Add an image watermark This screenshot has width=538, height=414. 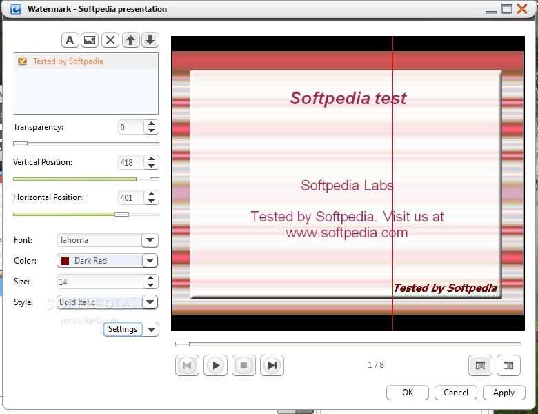coord(90,40)
